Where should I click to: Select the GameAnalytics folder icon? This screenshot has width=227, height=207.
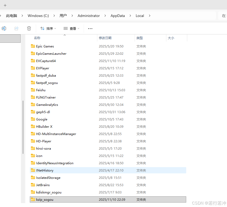[33, 105]
